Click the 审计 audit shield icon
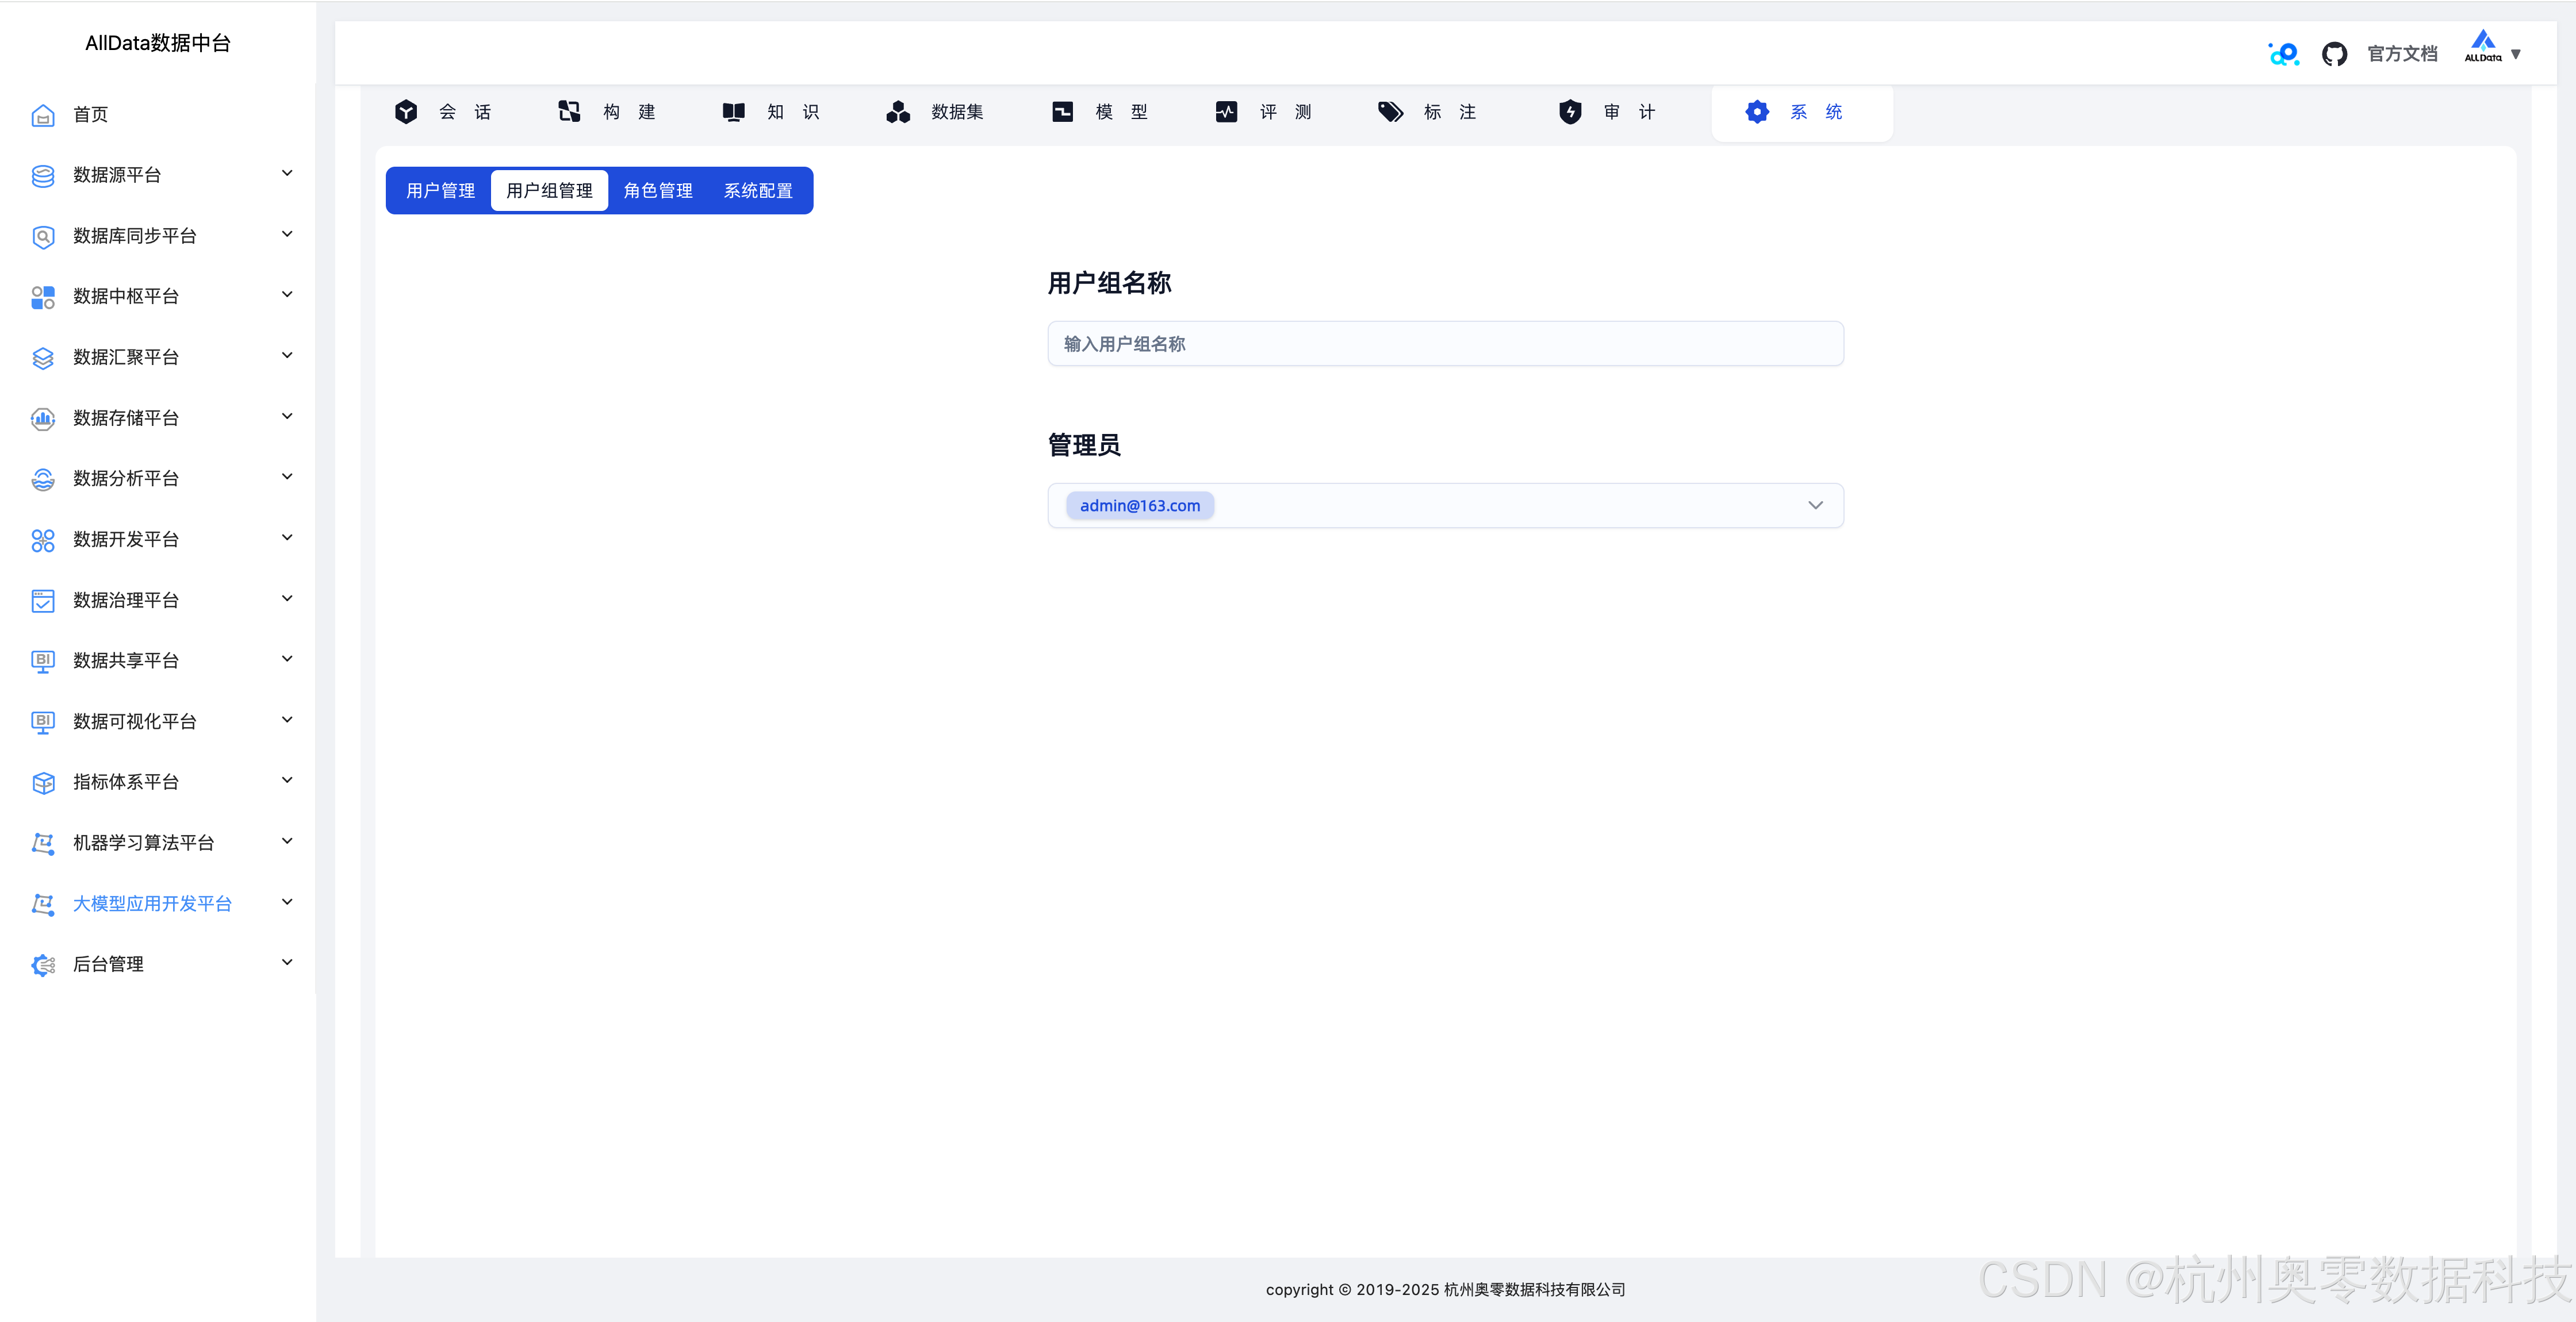The image size is (2576, 1322). (x=1570, y=112)
